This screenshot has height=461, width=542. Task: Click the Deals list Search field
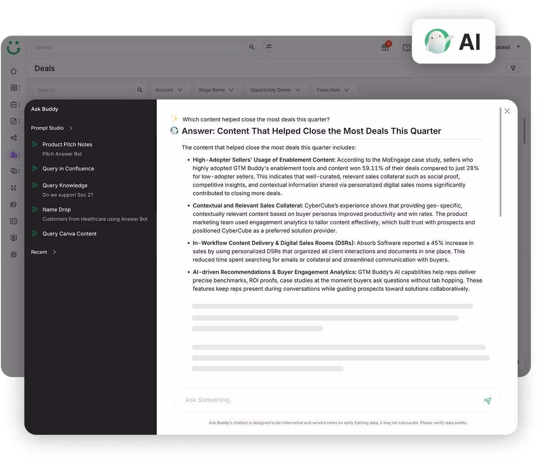pyautogui.click(x=83, y=90)
